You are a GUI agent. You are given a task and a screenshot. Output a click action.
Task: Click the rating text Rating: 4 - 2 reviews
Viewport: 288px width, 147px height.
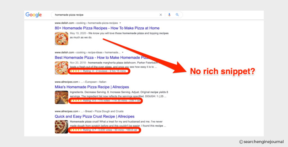coord(95,71)
